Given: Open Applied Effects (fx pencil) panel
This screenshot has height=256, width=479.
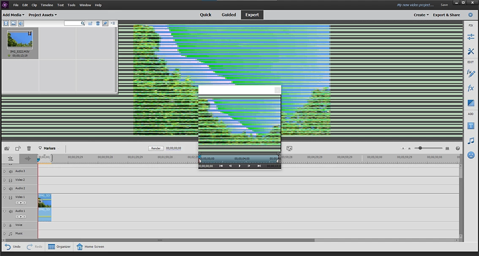Looking at the screenshot, I should point(471,74).
